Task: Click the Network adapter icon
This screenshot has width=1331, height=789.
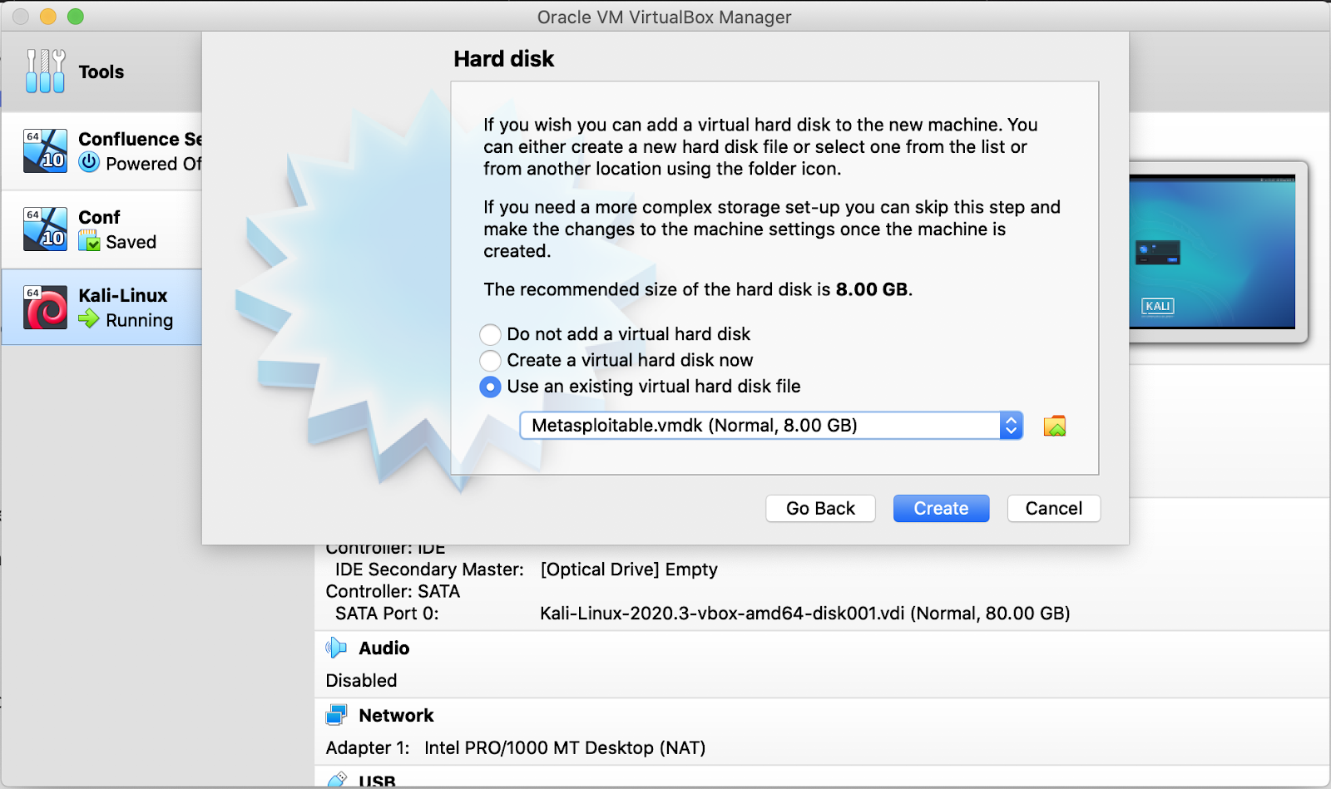Action: tap(336, 715)
